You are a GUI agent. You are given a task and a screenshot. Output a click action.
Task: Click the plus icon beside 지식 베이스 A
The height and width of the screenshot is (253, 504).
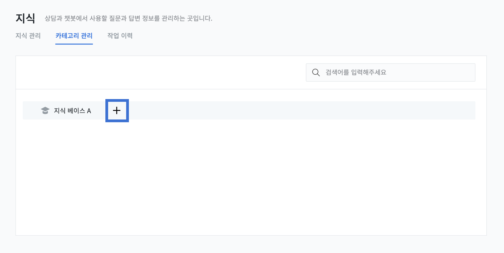pyautogui.click(x=117, y=111)
